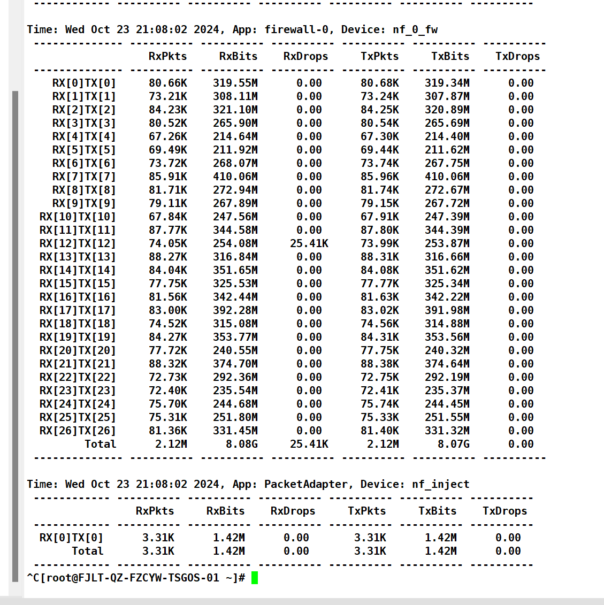Click the green terminal cursor block
The image size is (604, 605).
pos(255,578)
